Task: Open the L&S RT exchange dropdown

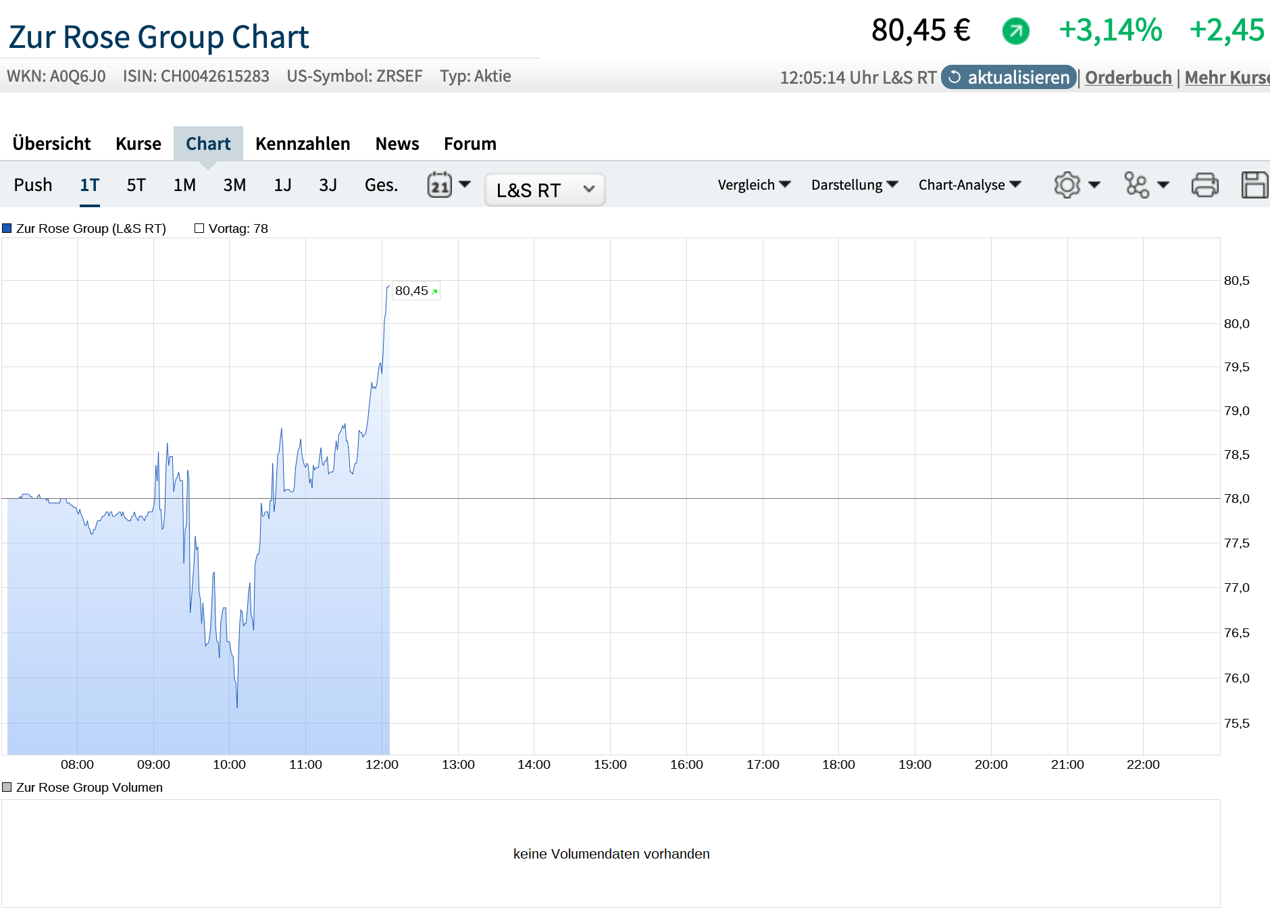Action: click(544, 190)
